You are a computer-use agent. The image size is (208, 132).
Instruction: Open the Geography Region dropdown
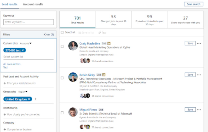pyautogui.click(x=23, y=92)
